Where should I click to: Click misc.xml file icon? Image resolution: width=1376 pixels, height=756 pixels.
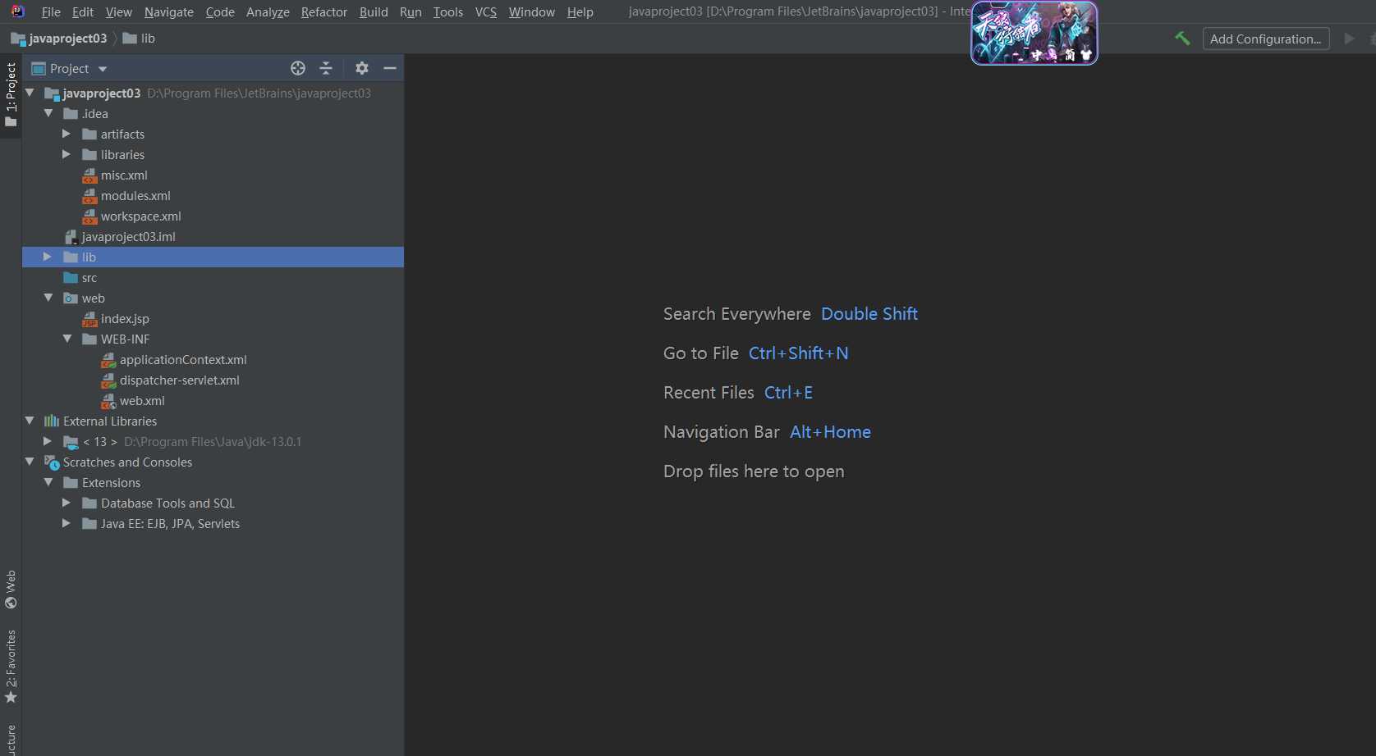point(89,175)
